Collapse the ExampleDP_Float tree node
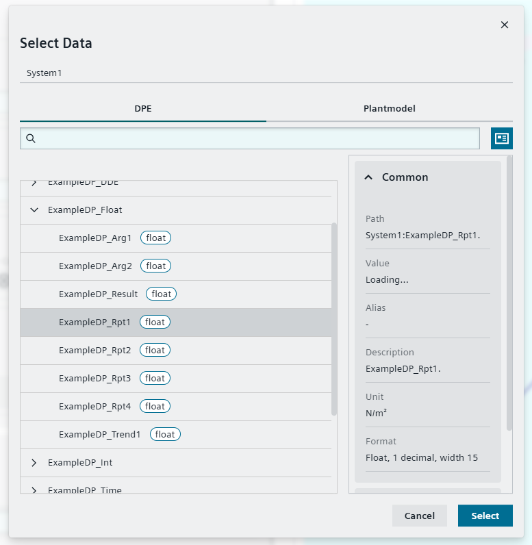532x545 pixels. pos(34,210)
